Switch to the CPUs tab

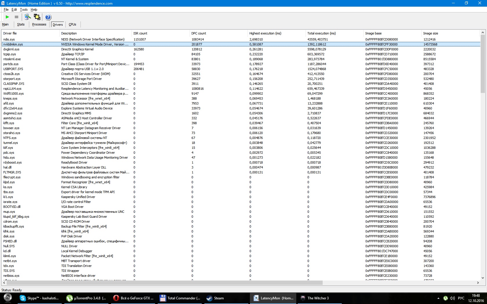[x=72, y=25]
